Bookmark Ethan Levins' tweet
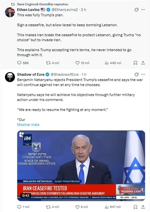Image resolution: width=150 pixels, height=212 pixels. [x=135, y=63]
